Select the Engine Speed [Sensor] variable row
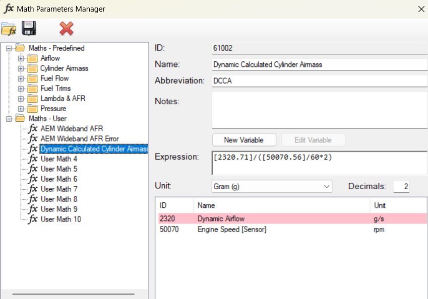This screenshot has width=428, height=299. click(x=292, y=230)
